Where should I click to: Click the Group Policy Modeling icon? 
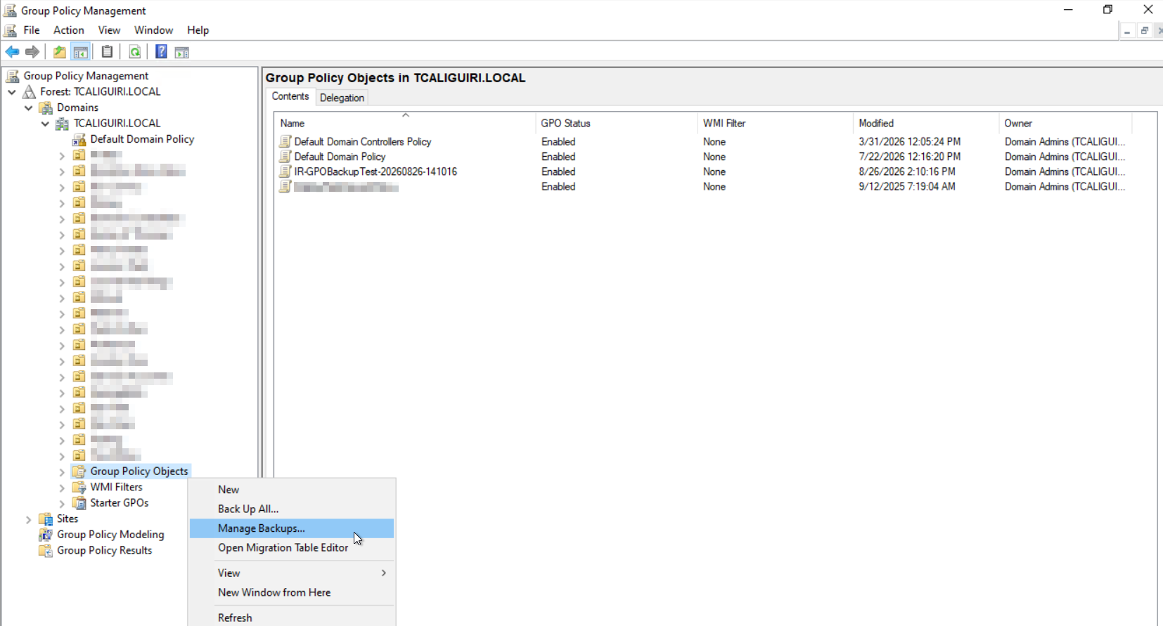point(46,535)
